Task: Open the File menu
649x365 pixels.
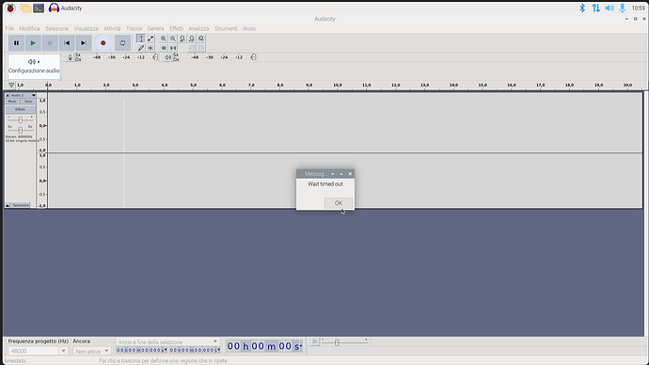Action: click(9, 28)
